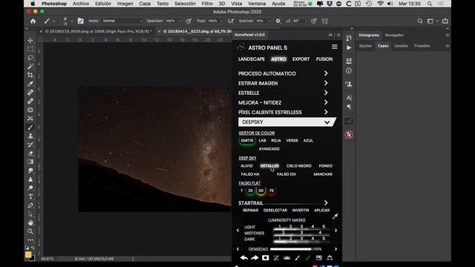The width and height of the screenshot is (475, 267).
Task: Select the Hand tool
Action: point(30,222)
